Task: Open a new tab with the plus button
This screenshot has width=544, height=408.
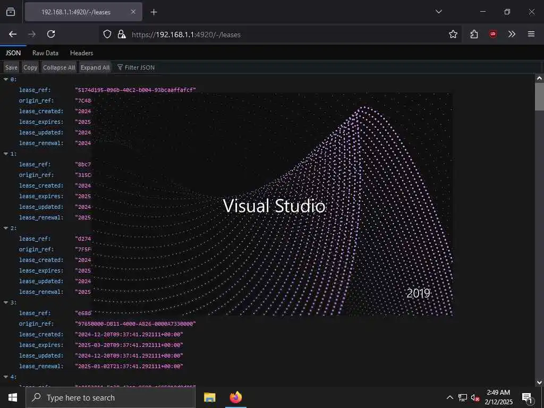Action: [154, 12]
